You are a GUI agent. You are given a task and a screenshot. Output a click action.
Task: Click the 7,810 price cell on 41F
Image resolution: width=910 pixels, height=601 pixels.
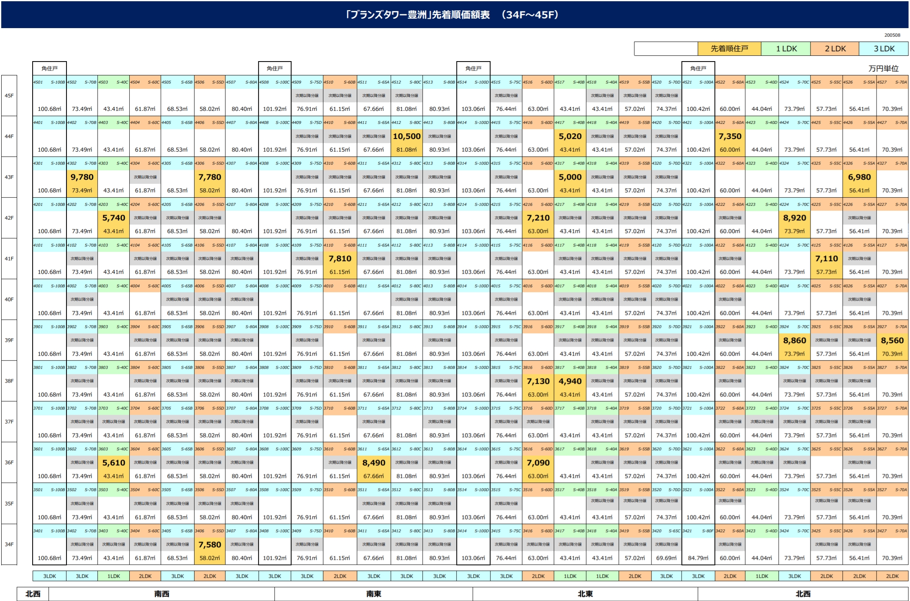pyautogui.click(x=340, y=259)
